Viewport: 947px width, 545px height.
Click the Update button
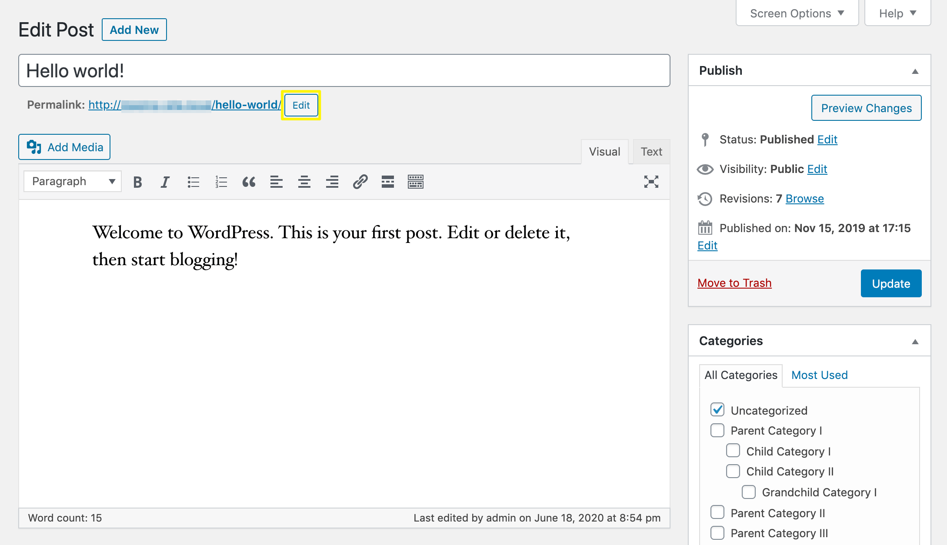(x=891, y=283)
